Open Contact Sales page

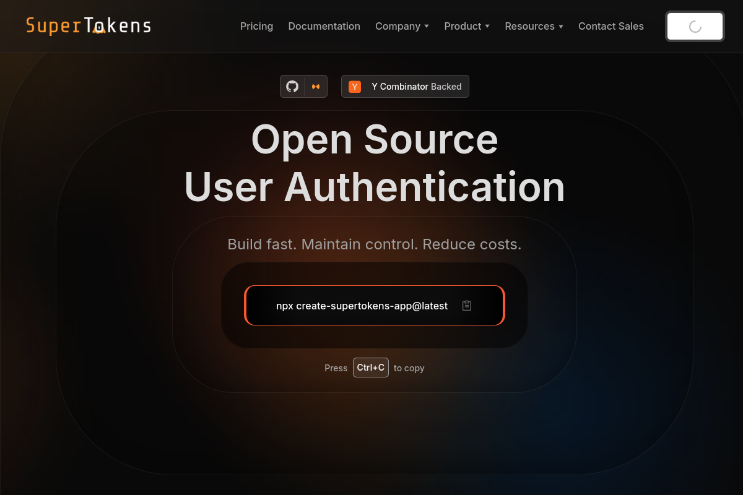(x=611, y=26)
